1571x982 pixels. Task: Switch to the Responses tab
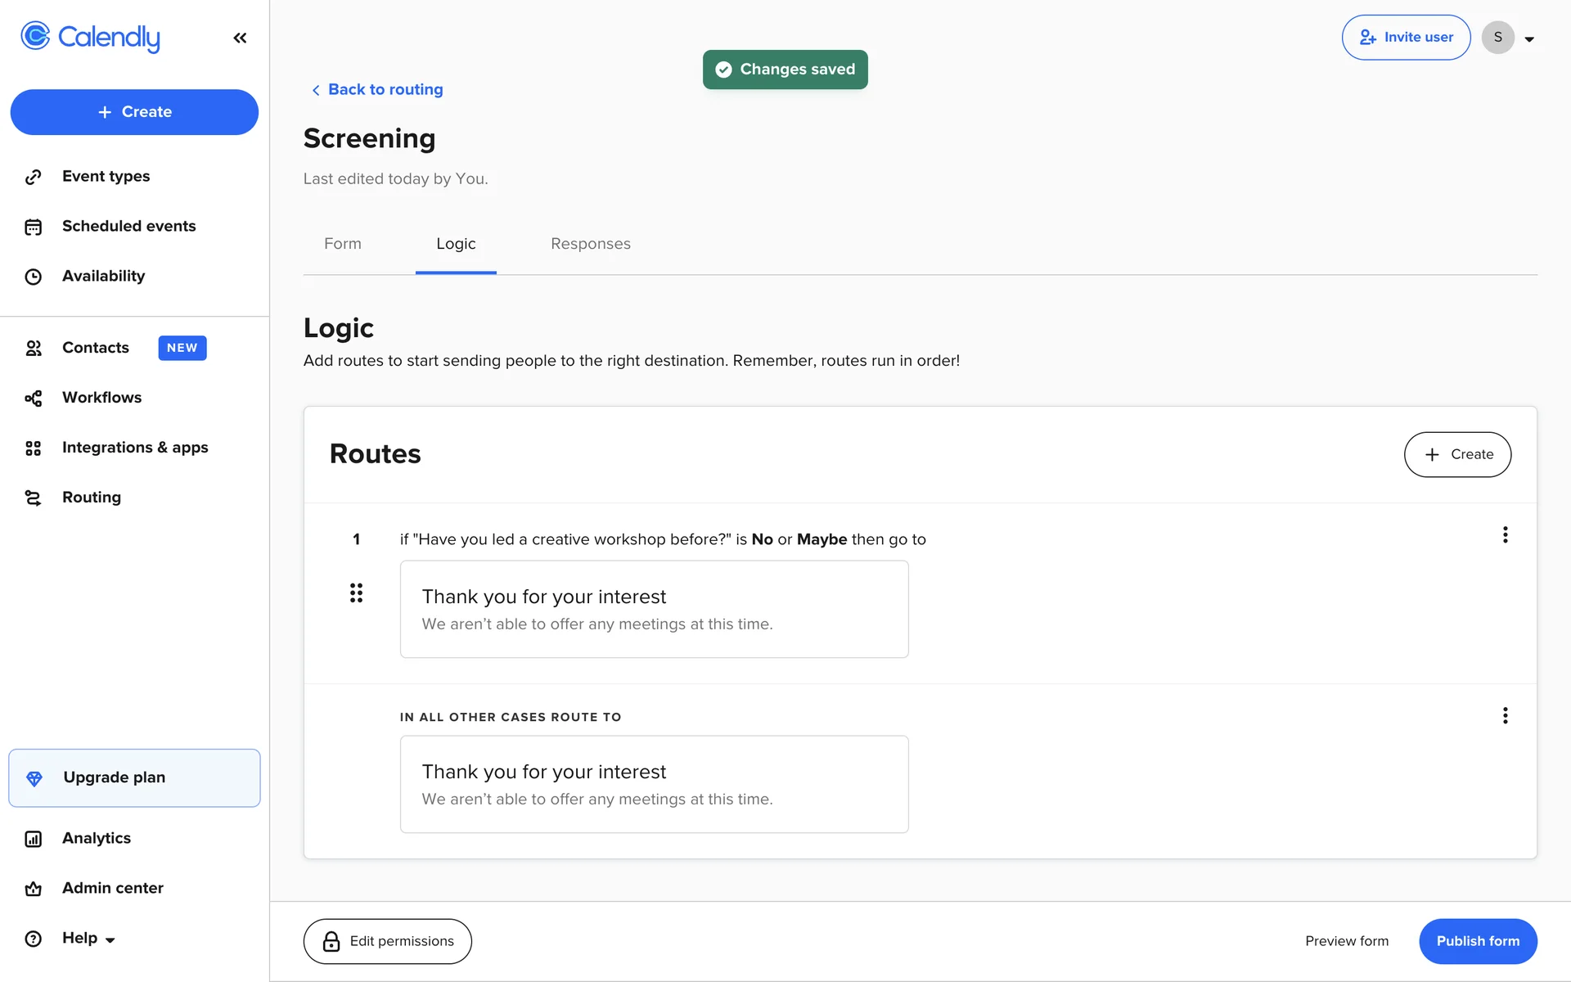tap(590, 244)
